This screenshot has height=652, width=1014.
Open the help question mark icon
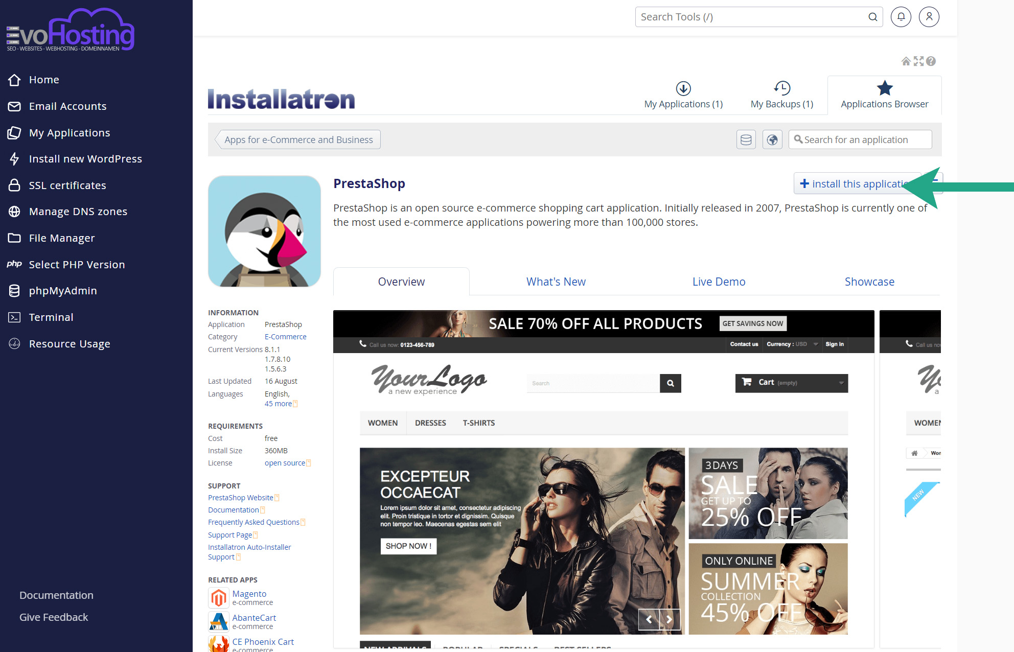(931, 61)
